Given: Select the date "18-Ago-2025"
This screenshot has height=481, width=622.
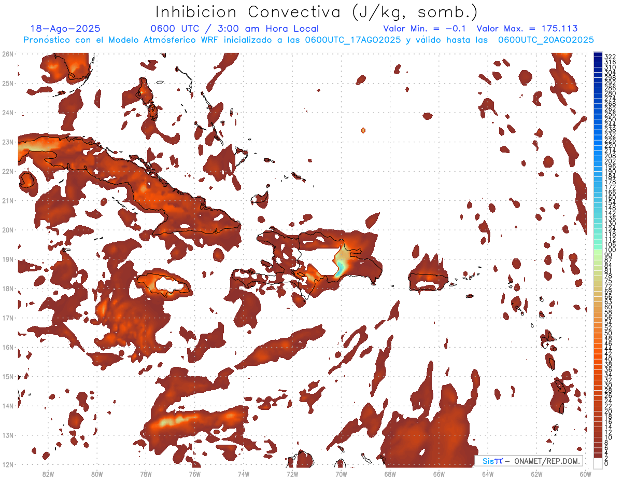Looking at the screenshot, I should tap(65, 29).
